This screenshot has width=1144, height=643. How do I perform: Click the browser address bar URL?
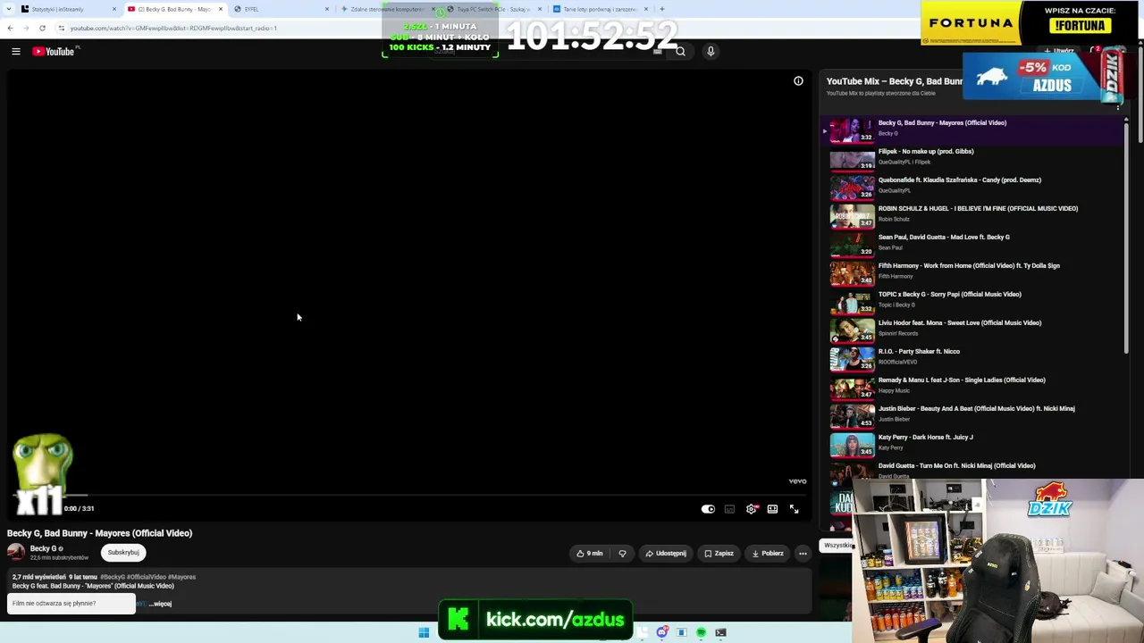click(173, 28)
